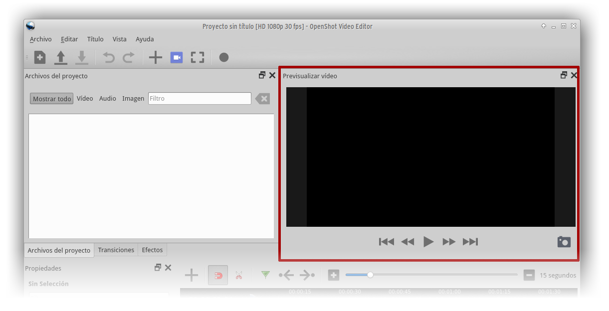Click the 00:00:30 timeline ruler mark
The image size is (609, 311).
(350, 292)
